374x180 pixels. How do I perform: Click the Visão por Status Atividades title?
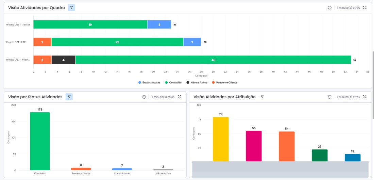click(x=35, y=97)
